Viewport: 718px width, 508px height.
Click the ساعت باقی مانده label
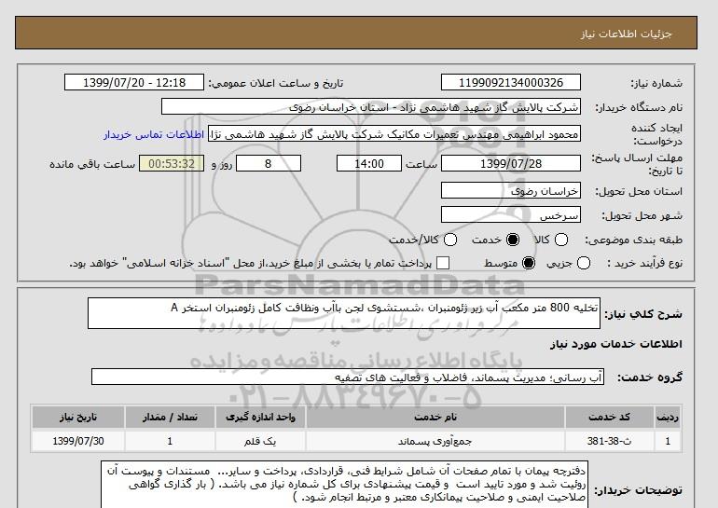(x=92, y=164)
